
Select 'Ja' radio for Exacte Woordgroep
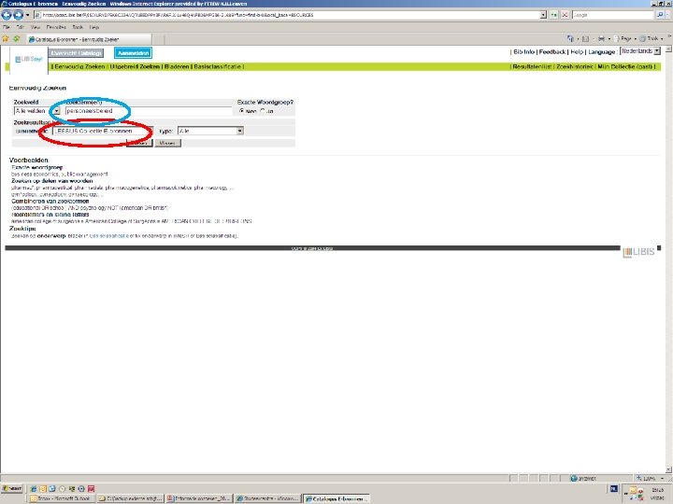263,111
